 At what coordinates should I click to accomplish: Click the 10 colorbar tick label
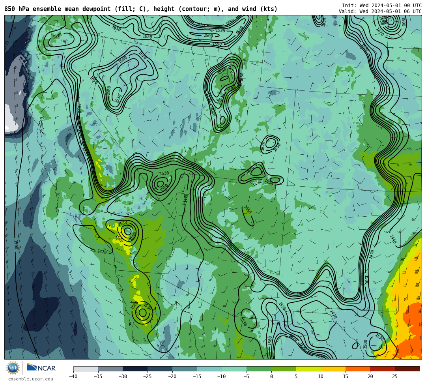pyautogui.click(x=321, y=377)
